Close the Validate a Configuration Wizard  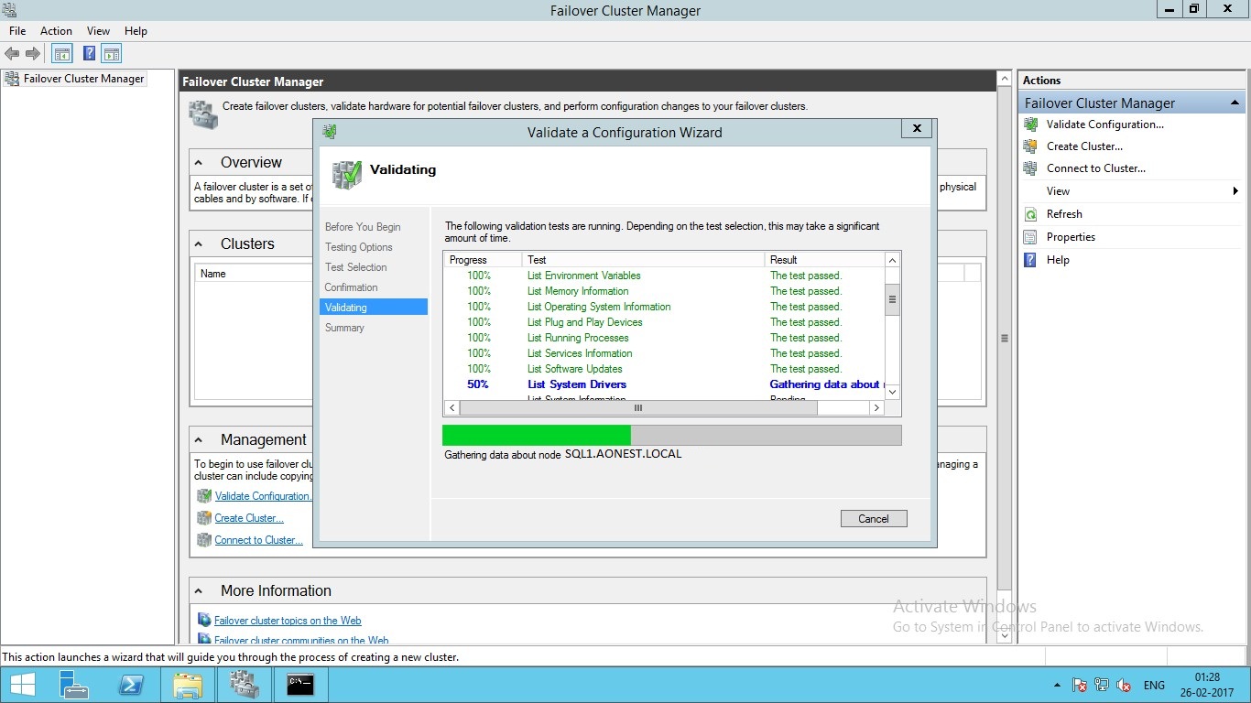click(917, 129)
